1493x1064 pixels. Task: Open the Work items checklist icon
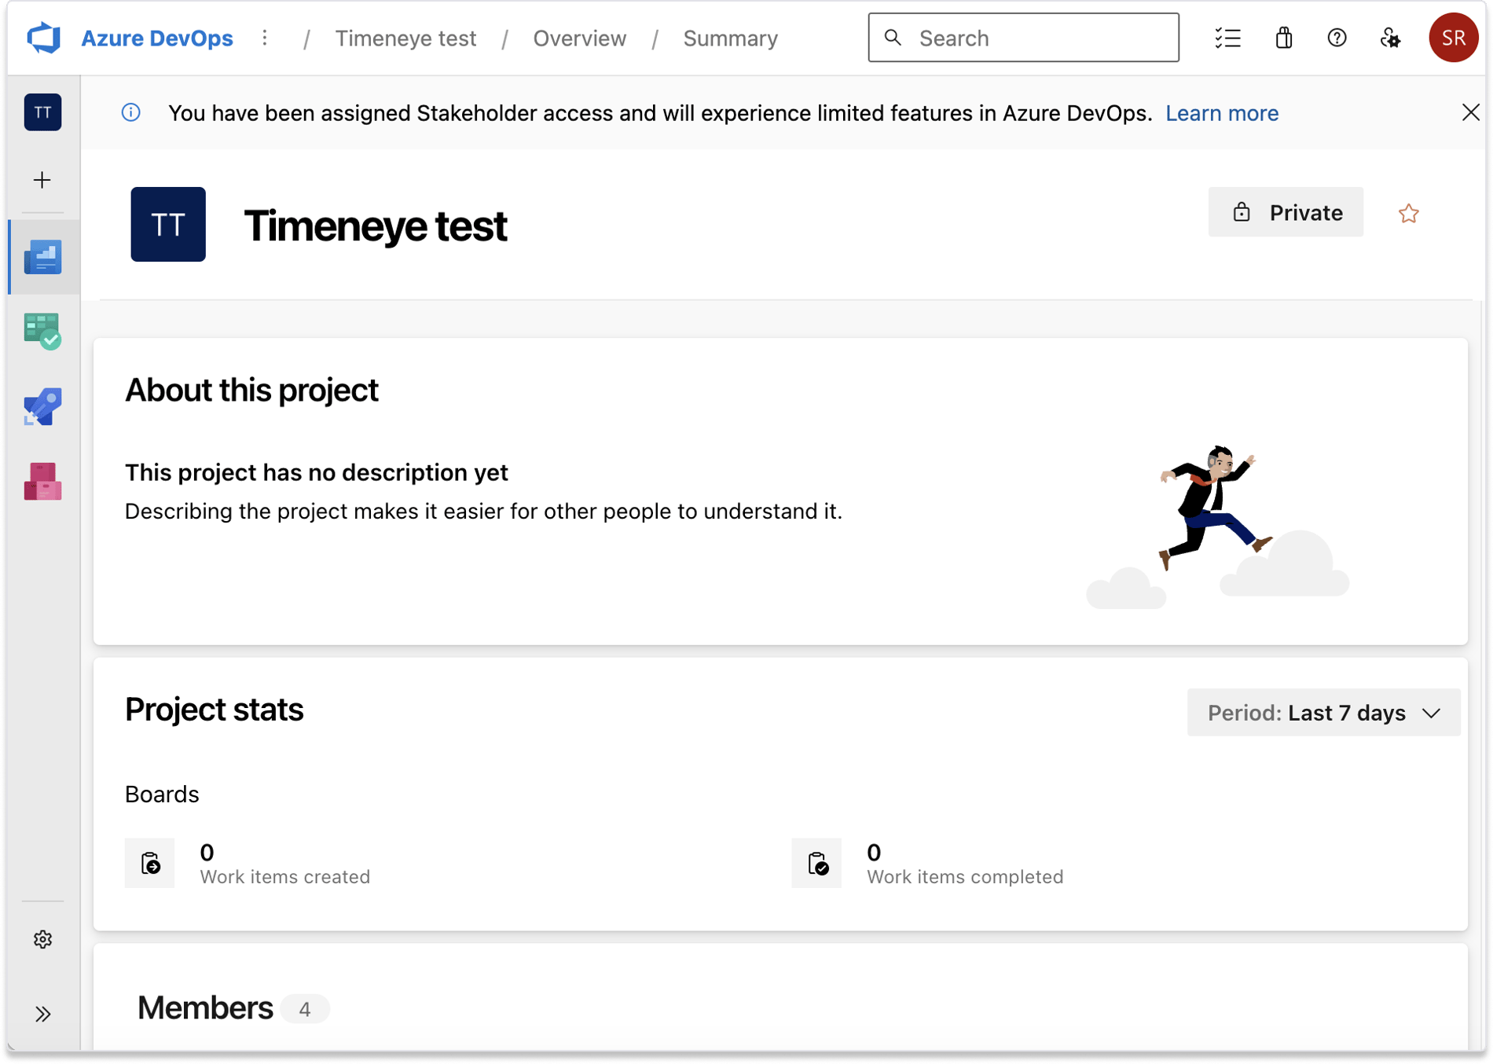[x=1228, y=38]
